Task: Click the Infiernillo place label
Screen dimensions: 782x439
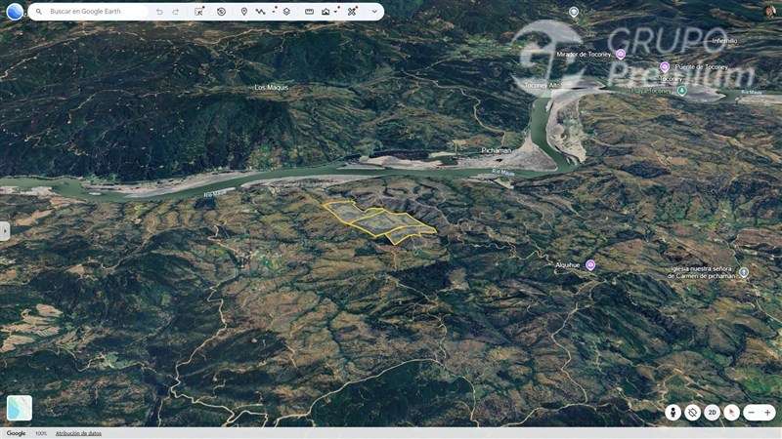Action: (724, 41)
